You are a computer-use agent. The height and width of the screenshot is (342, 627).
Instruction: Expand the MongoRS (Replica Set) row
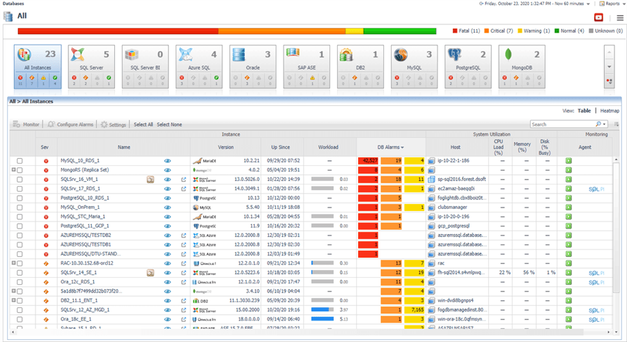click(x=14, y=169)
